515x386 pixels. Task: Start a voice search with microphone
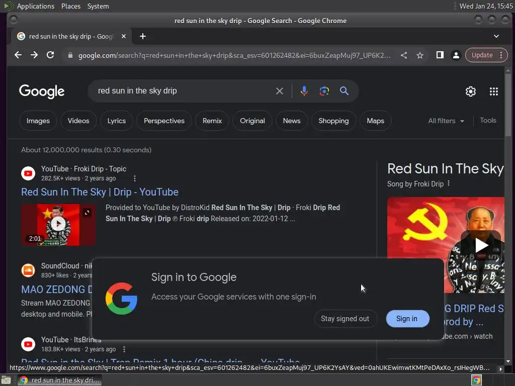pyautogui.click(x=304, y=91)
